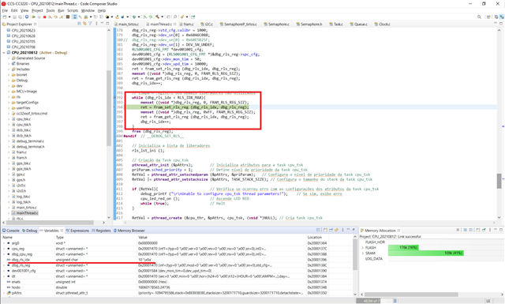Toggle the Collapse All icon in Project Explorer

tap(79, 24)
